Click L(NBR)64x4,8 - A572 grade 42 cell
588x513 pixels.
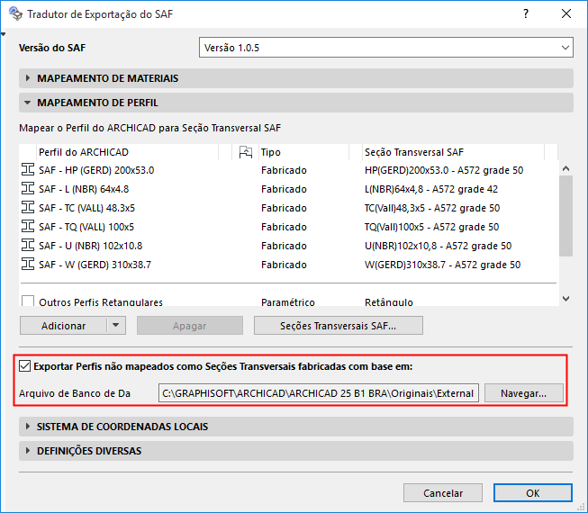click(x=431, y=189)
